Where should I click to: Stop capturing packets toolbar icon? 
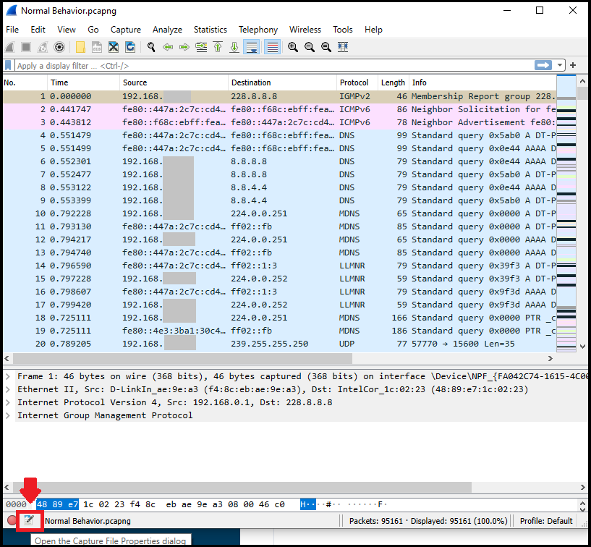26,47
